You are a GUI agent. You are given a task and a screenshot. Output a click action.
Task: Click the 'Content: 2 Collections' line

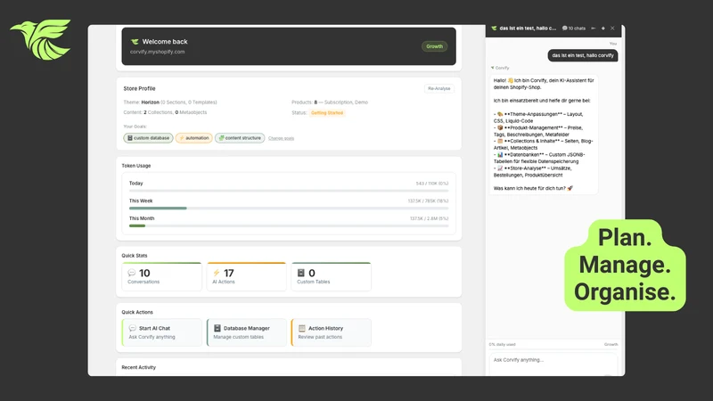(165, 112)
